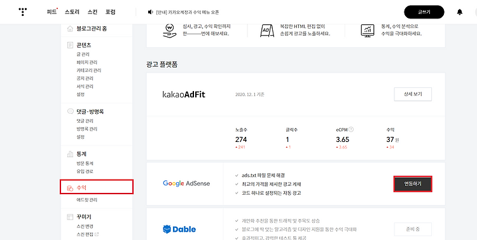477x240 pixels.
Task: Open the 스토리 tab in top navigation
Action: point(72,12)
